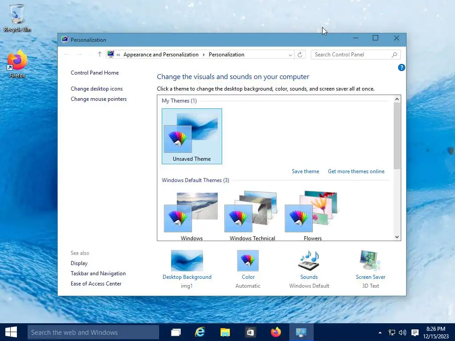Image resolution: width=455 pixels, height=341 pixels.
Task: Launch Internet Explorer from taskbar
Action: (x=200, y=332)
